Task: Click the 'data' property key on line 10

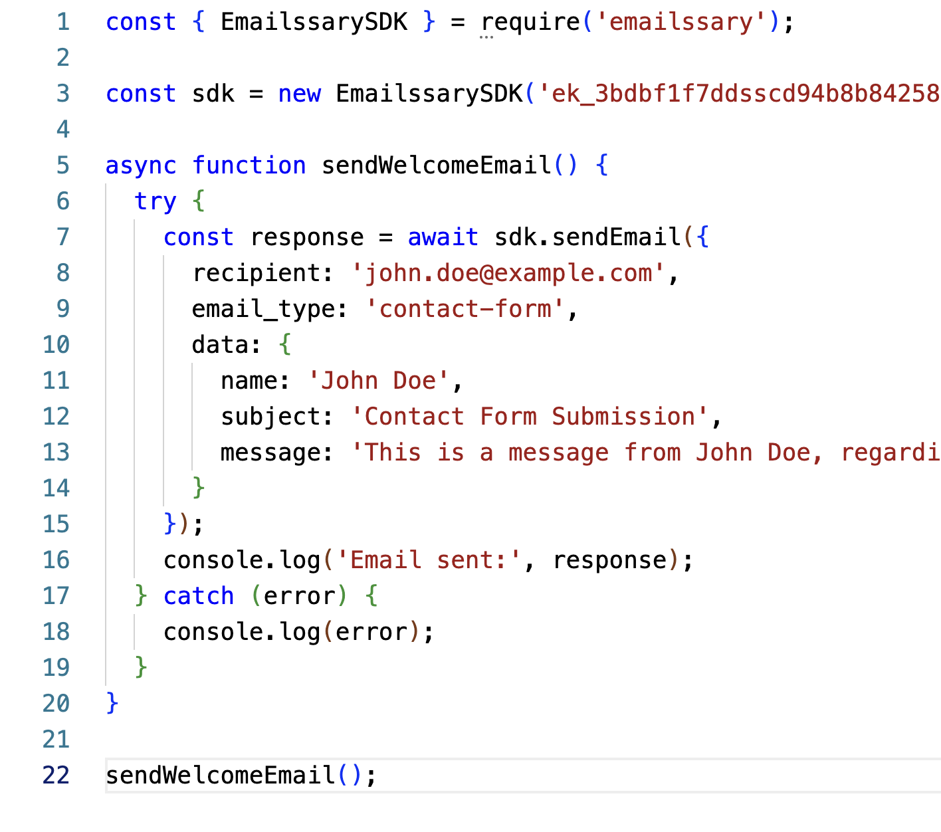Action: tap(220, 345)
